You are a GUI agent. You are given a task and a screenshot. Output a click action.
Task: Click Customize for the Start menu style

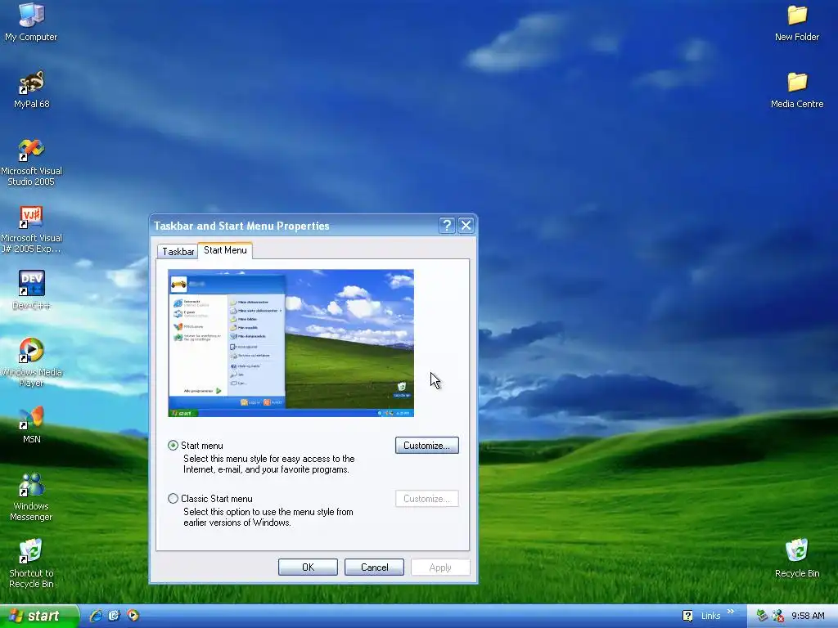pyautogui.click(x=427, y=446)
